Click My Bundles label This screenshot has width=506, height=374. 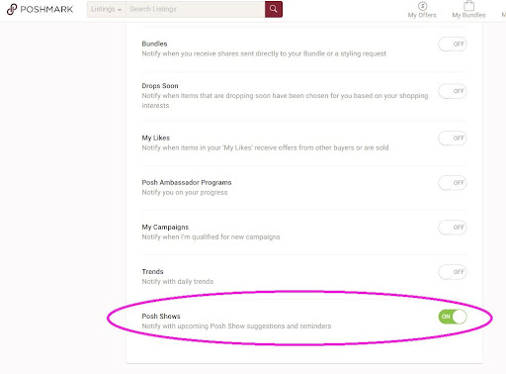(468, 15)
